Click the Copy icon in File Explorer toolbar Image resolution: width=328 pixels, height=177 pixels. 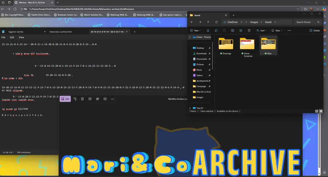[x=216, y=31]
